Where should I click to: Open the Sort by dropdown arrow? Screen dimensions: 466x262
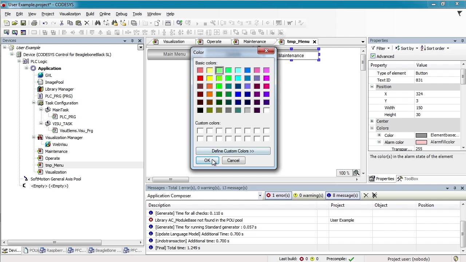click(417, 48)
